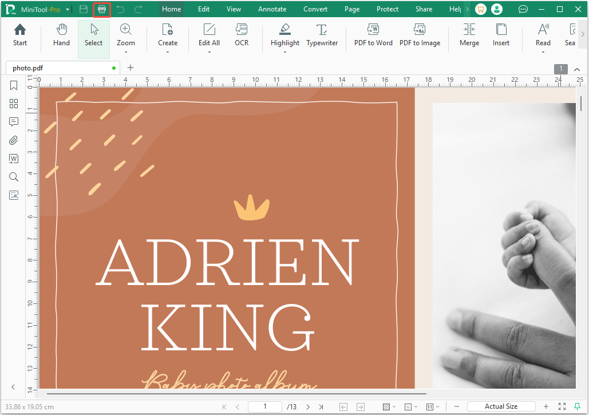589x415 pixels.
Task: Expand the Edit All dropdown arrow
Action: click(x=209, y=52)
